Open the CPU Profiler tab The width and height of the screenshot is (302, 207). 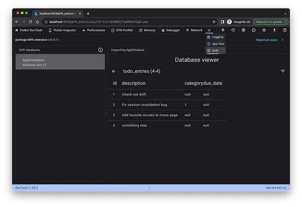pyautogui.click(x=122, y=30)
